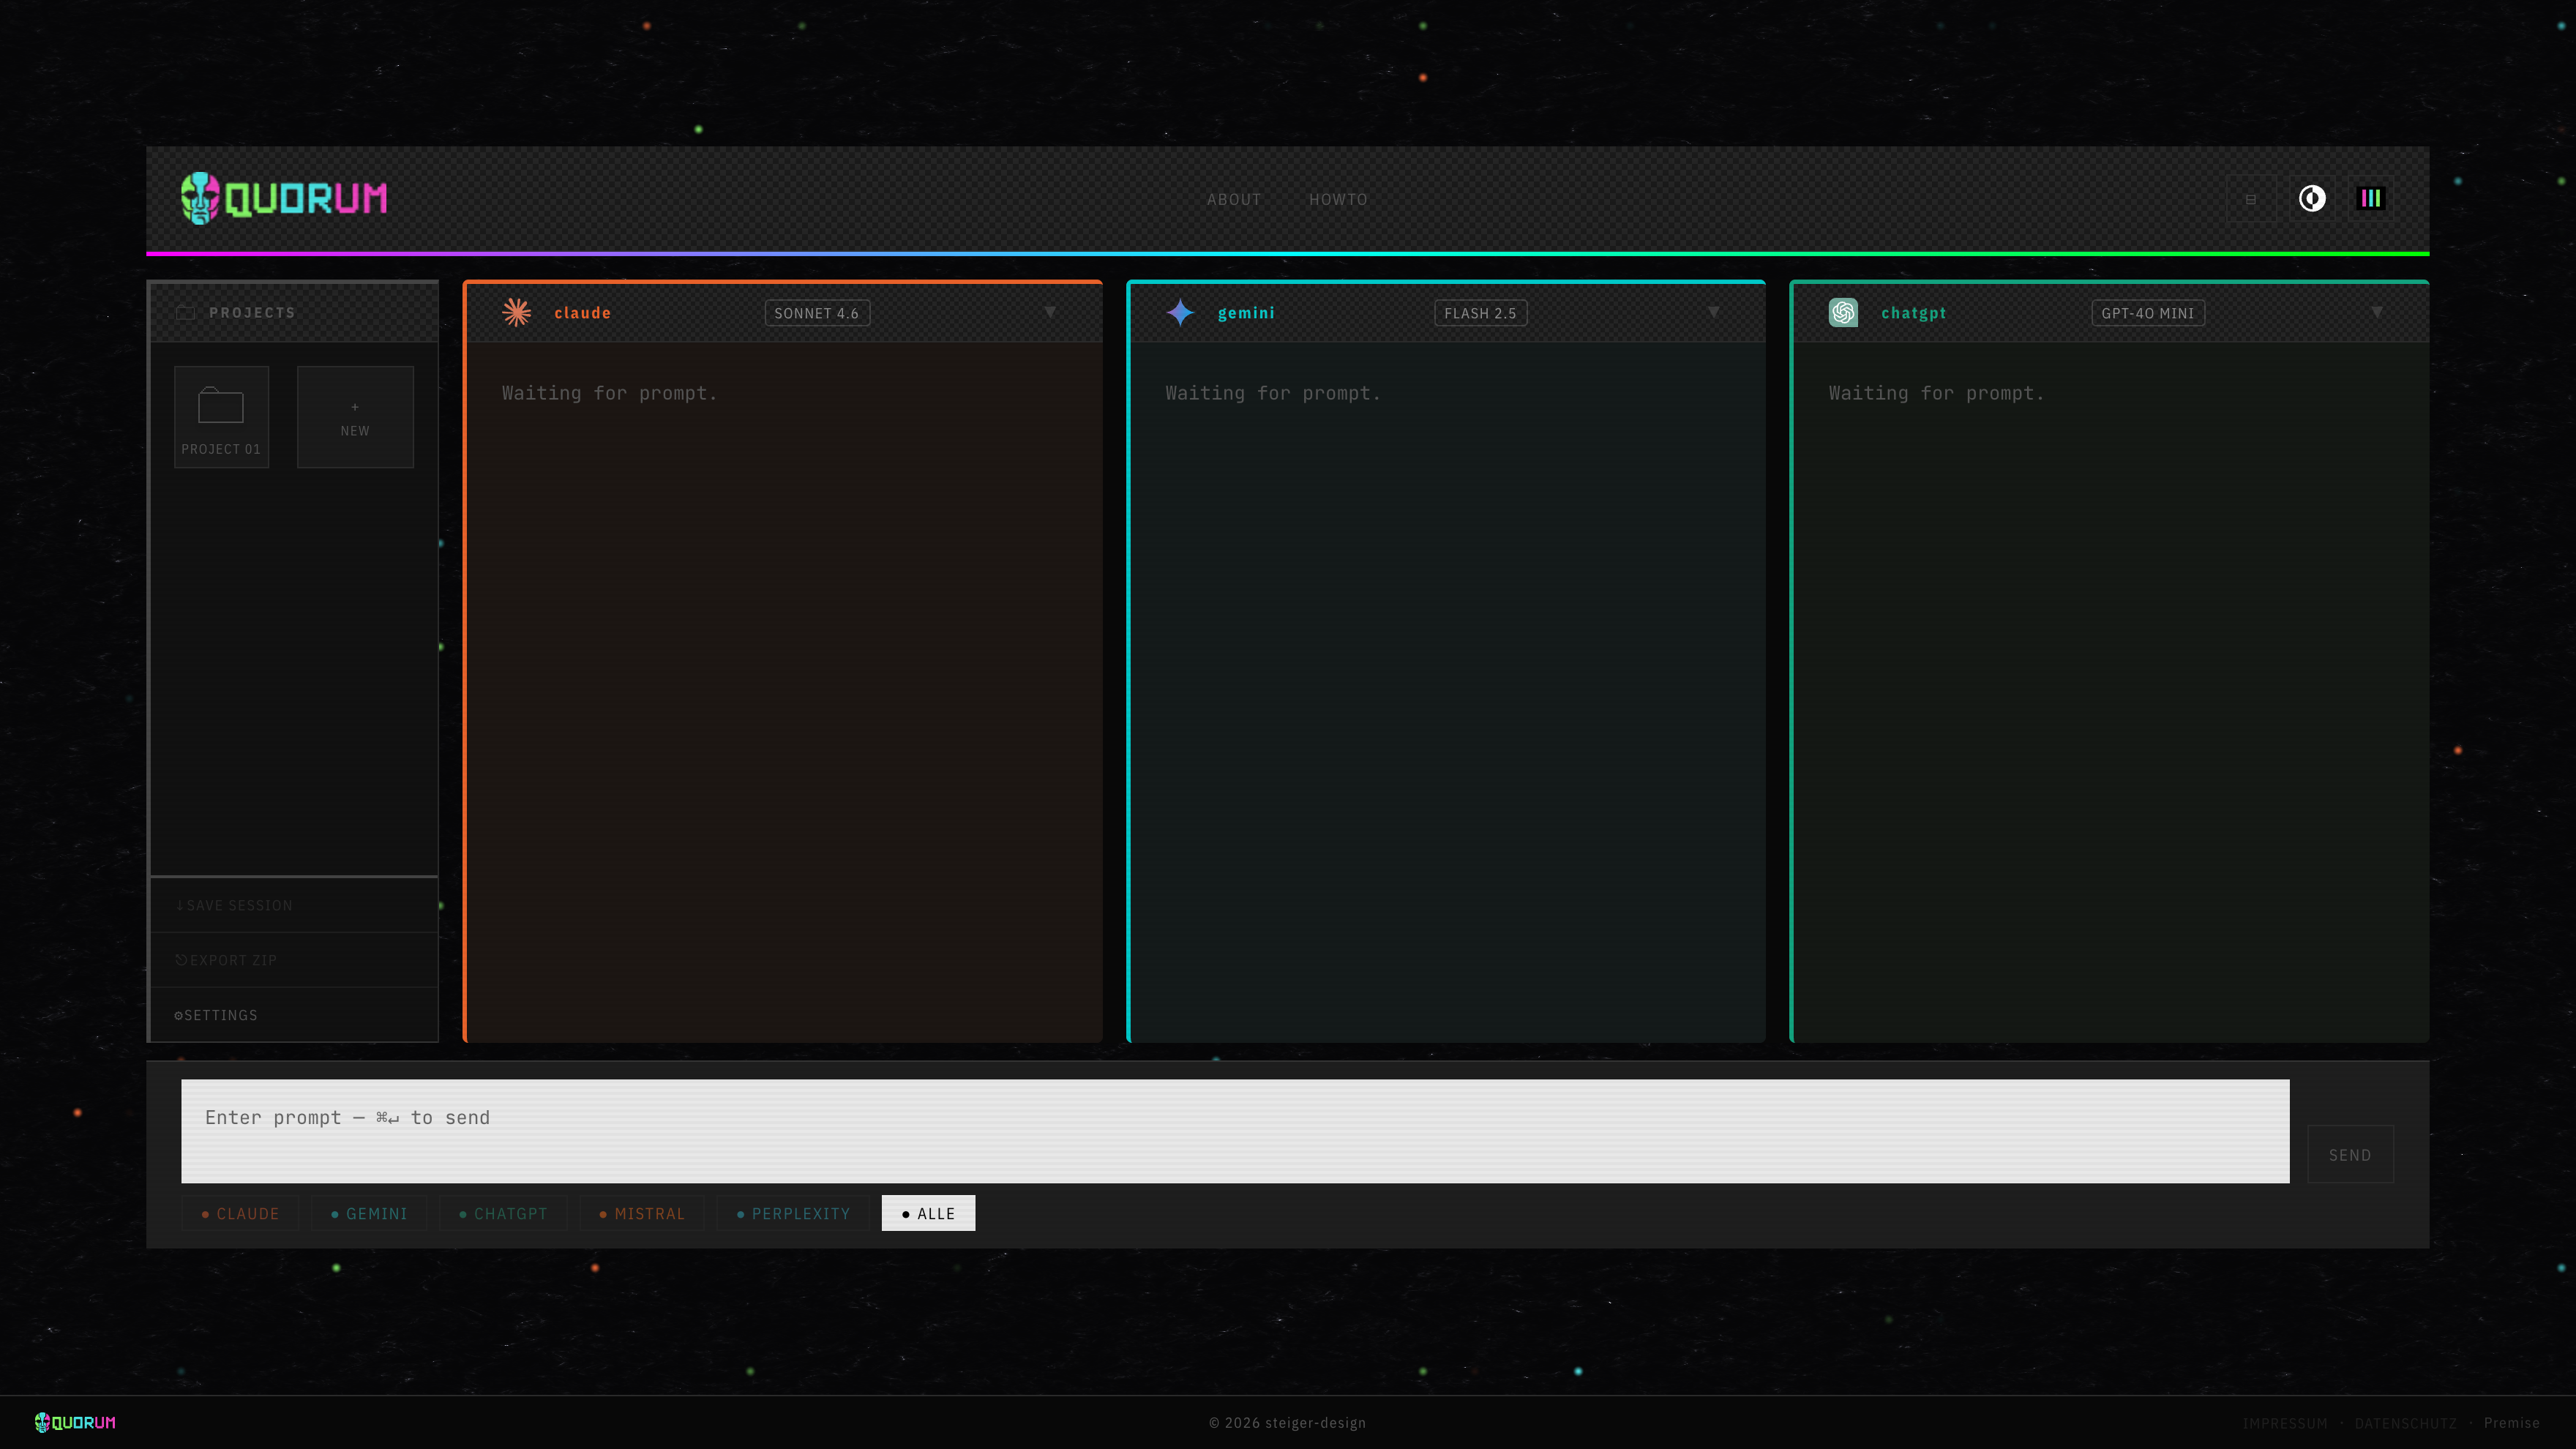Image resolution: width=2576 pixels, height=1449 pixels.
Task: Open the Premise footer link
Action: coord(2512,1423)
